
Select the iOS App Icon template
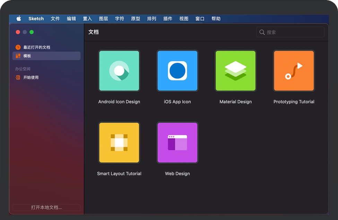tap(177, 71)
